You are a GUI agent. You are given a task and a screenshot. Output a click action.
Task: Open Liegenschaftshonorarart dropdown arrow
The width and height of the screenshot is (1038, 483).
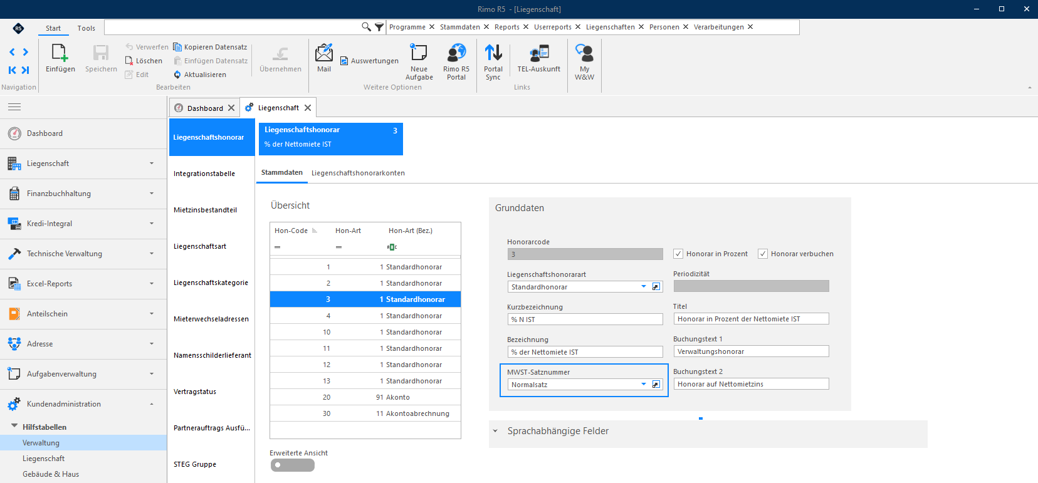[x=644, y=287]
